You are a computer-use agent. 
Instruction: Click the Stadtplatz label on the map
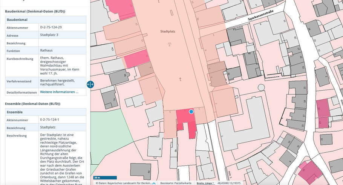(x=168, y=32)
